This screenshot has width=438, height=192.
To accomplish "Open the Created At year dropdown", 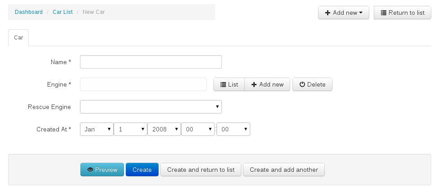I will tap(164, 129).
